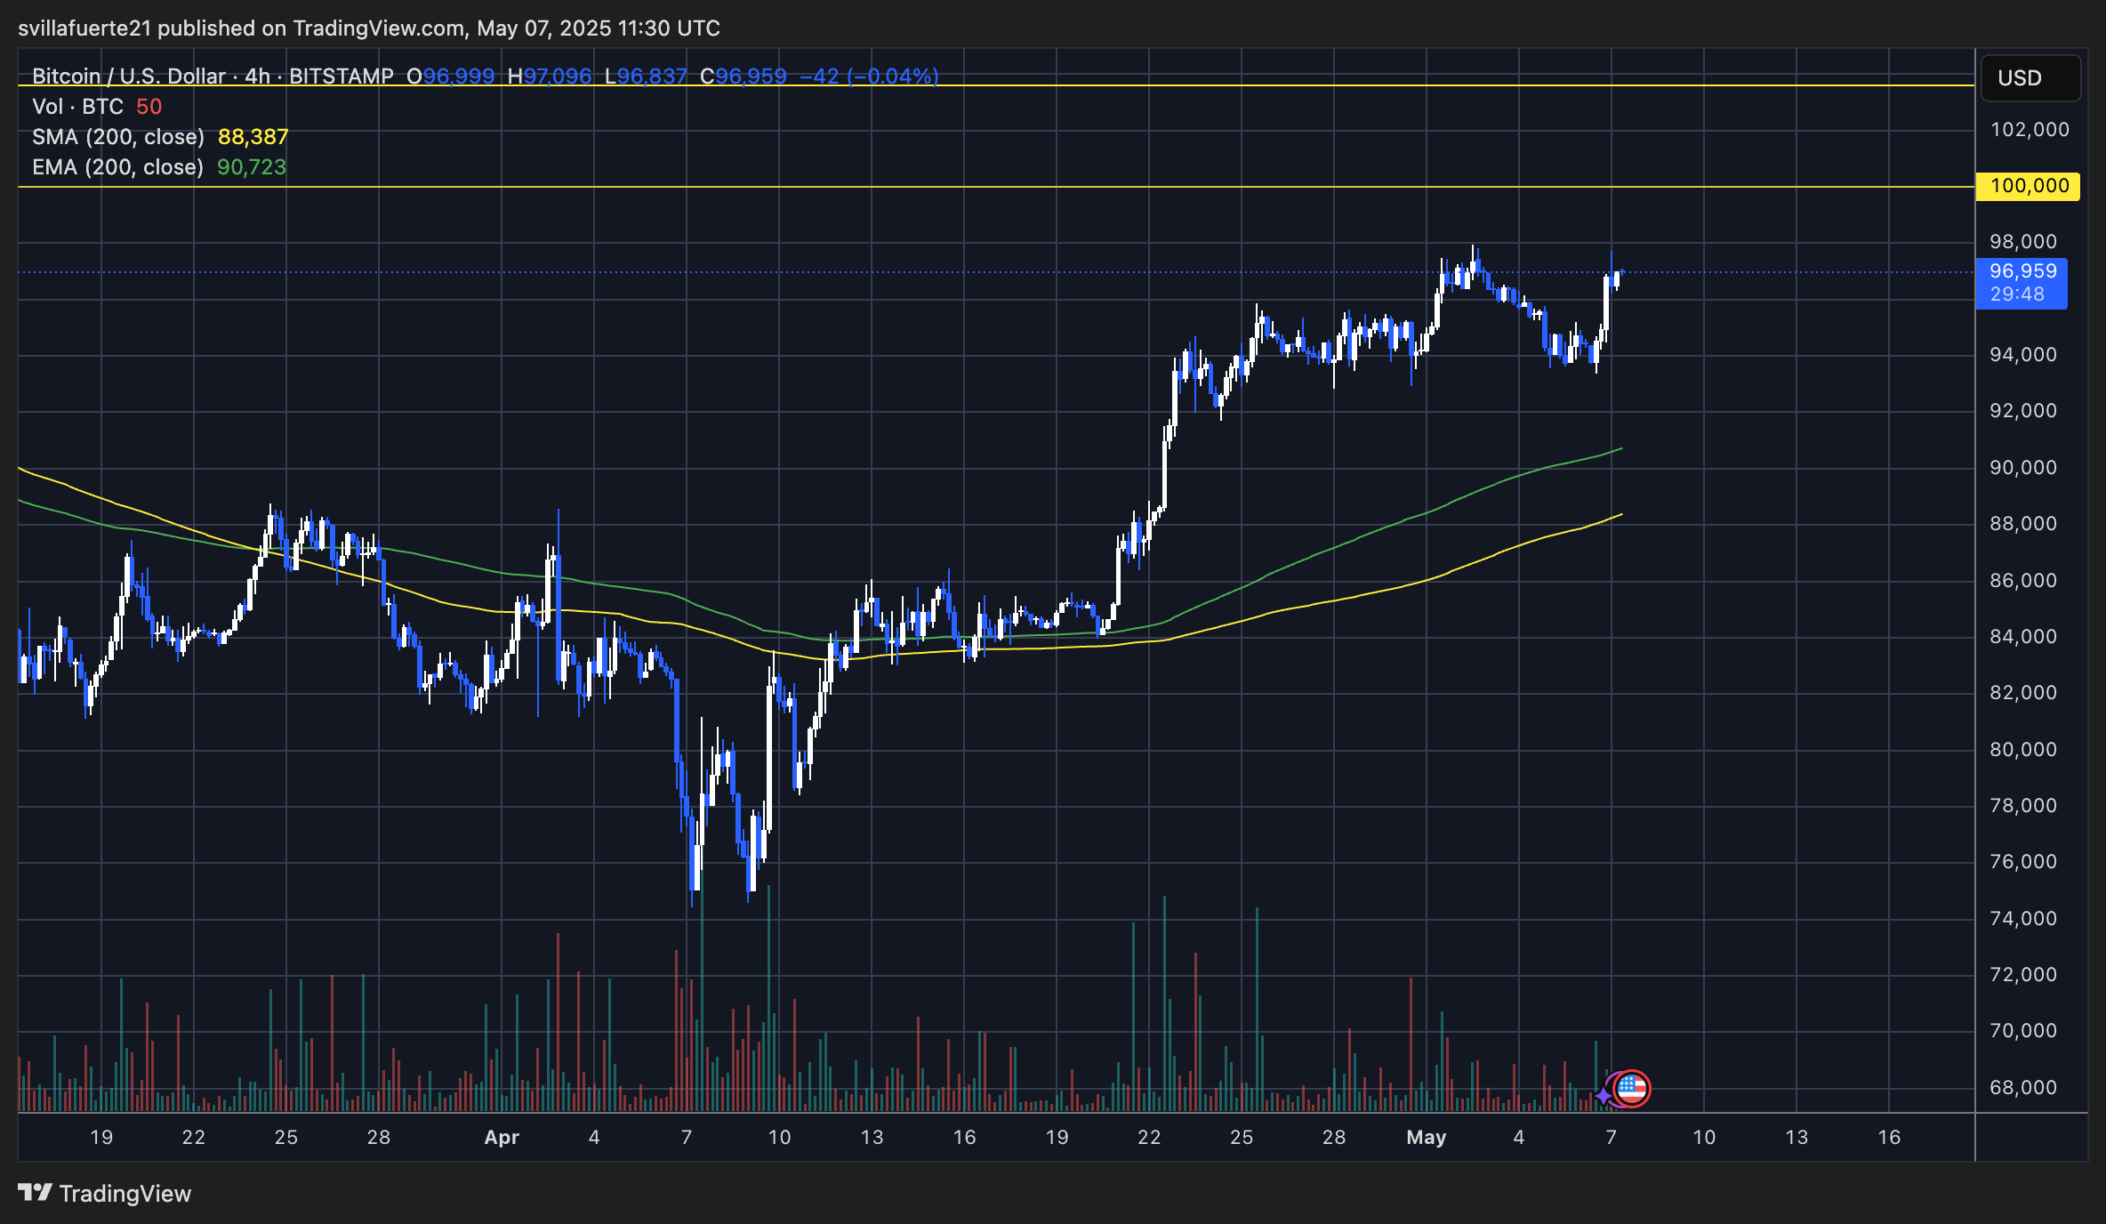Click the SMA value 88,387 in yellow

[253, 137]
